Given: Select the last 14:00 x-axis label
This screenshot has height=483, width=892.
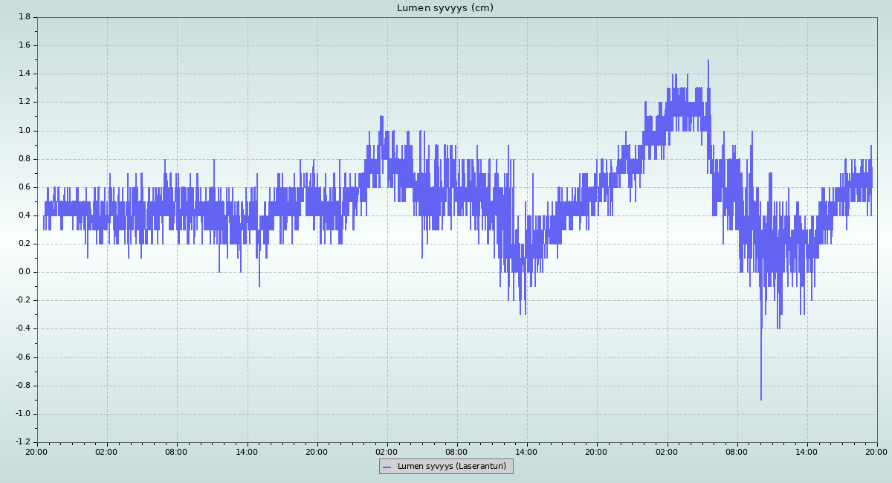Looking at the screenshot, I should (x=807, y=451).
